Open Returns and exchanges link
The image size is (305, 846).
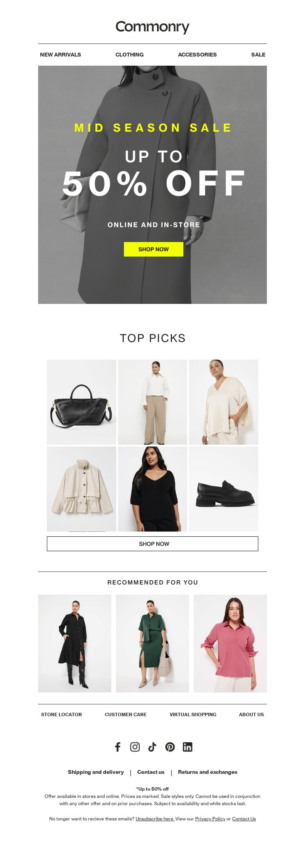[207, 772]
